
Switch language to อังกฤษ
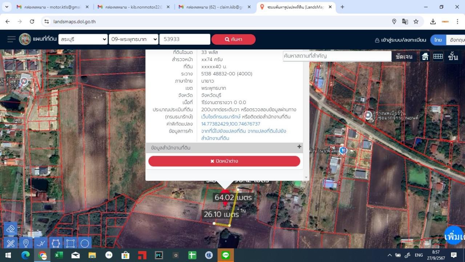(456, 40)
